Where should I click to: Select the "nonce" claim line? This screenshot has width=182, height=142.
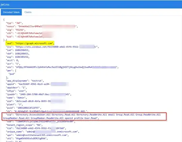pyautogui.click(x=42, y=27)
